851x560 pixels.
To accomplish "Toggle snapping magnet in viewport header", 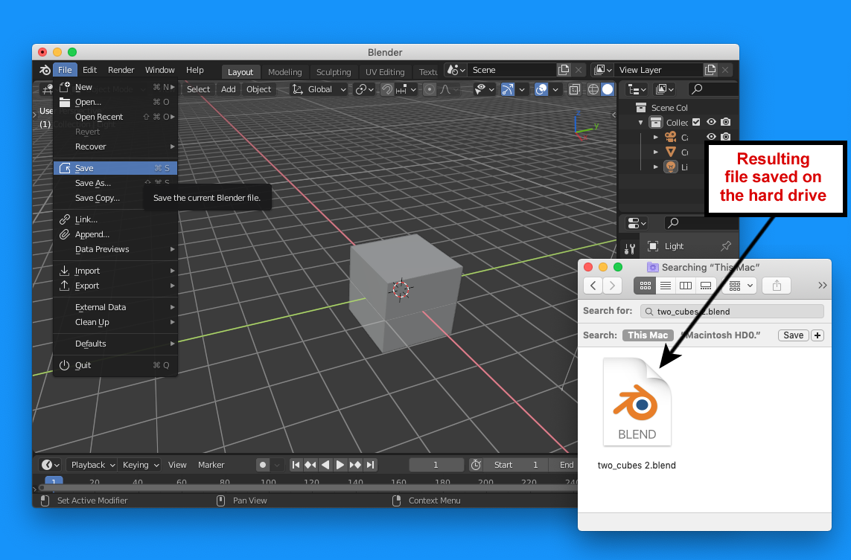I will [387, 89].
